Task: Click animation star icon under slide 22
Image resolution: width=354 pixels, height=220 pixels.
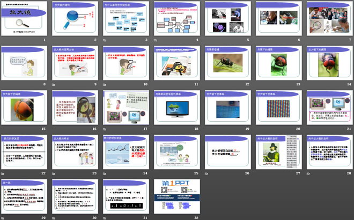Action: [3, 173]
